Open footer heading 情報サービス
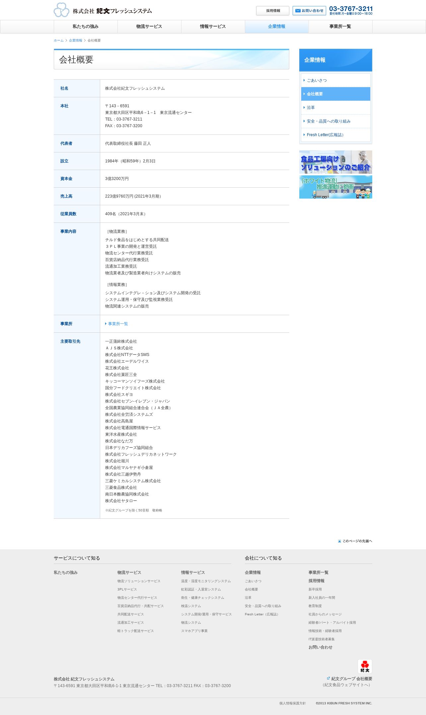 [193, 573]
